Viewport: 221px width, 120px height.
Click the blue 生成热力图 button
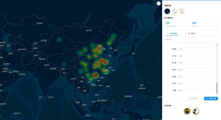(211, 99)
